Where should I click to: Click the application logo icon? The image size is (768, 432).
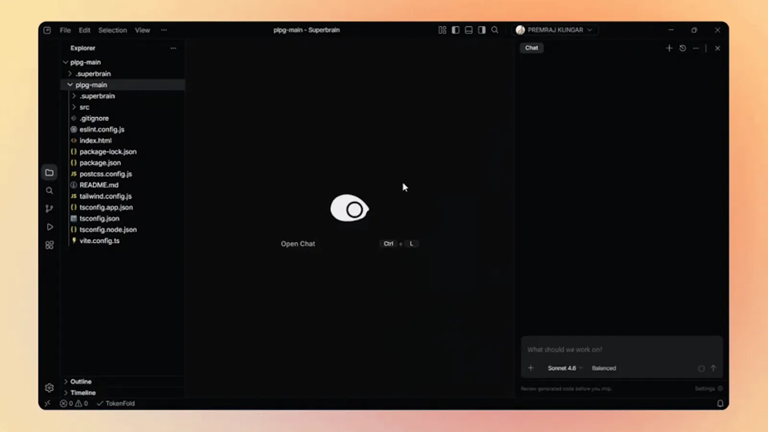(x=47, y=30)
